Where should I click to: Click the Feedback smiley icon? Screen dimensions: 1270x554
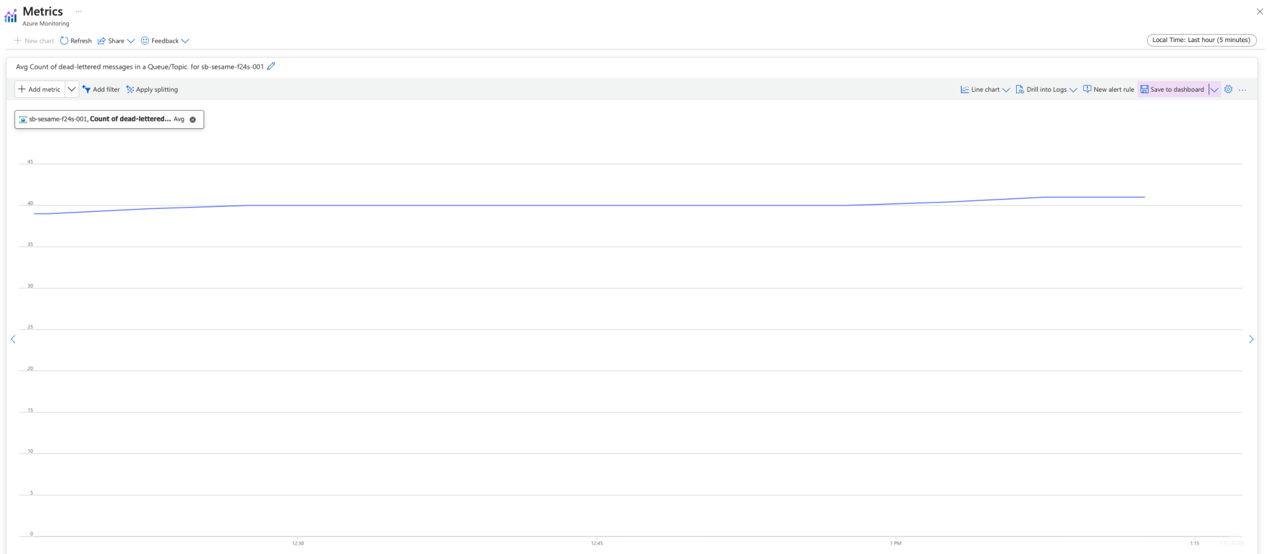(144, 40)
